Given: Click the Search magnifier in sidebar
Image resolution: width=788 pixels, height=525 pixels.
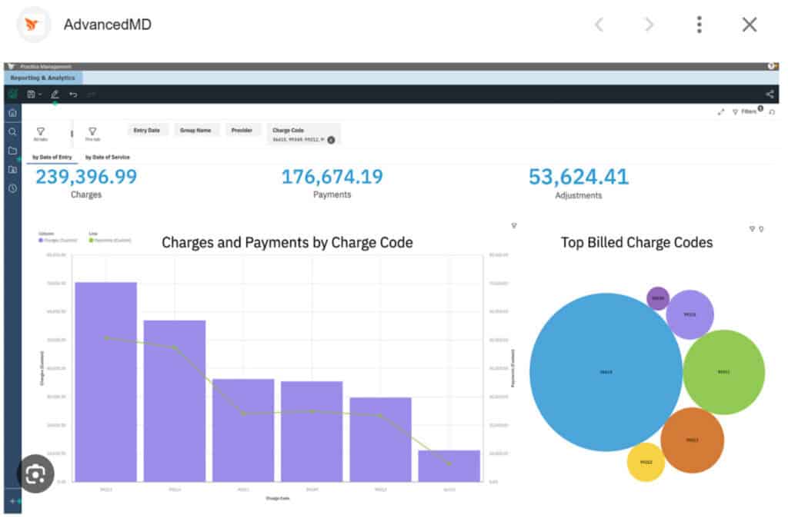Looking at the screenshot, I should tap(12, 131).
